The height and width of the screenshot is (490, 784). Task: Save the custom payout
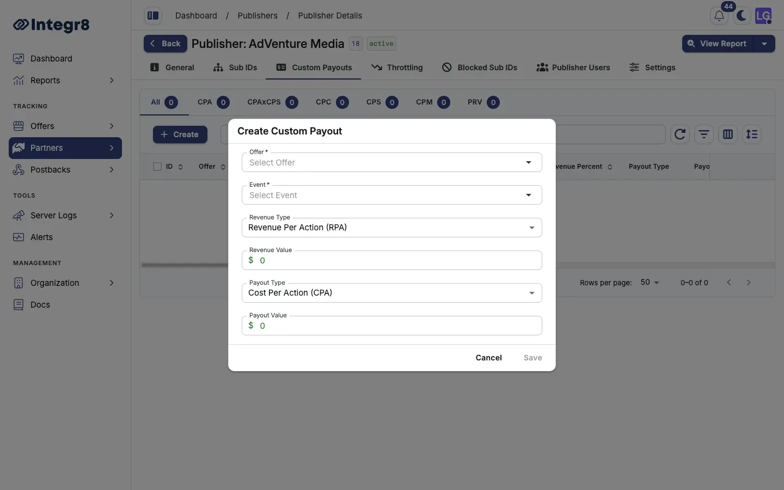pyautogui.click(x=532, y=358)
